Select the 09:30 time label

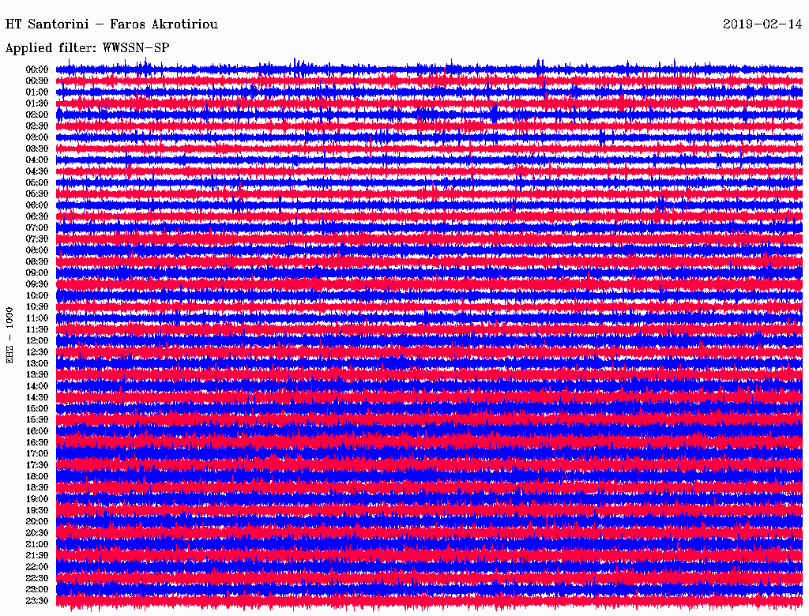coord(37,284)
